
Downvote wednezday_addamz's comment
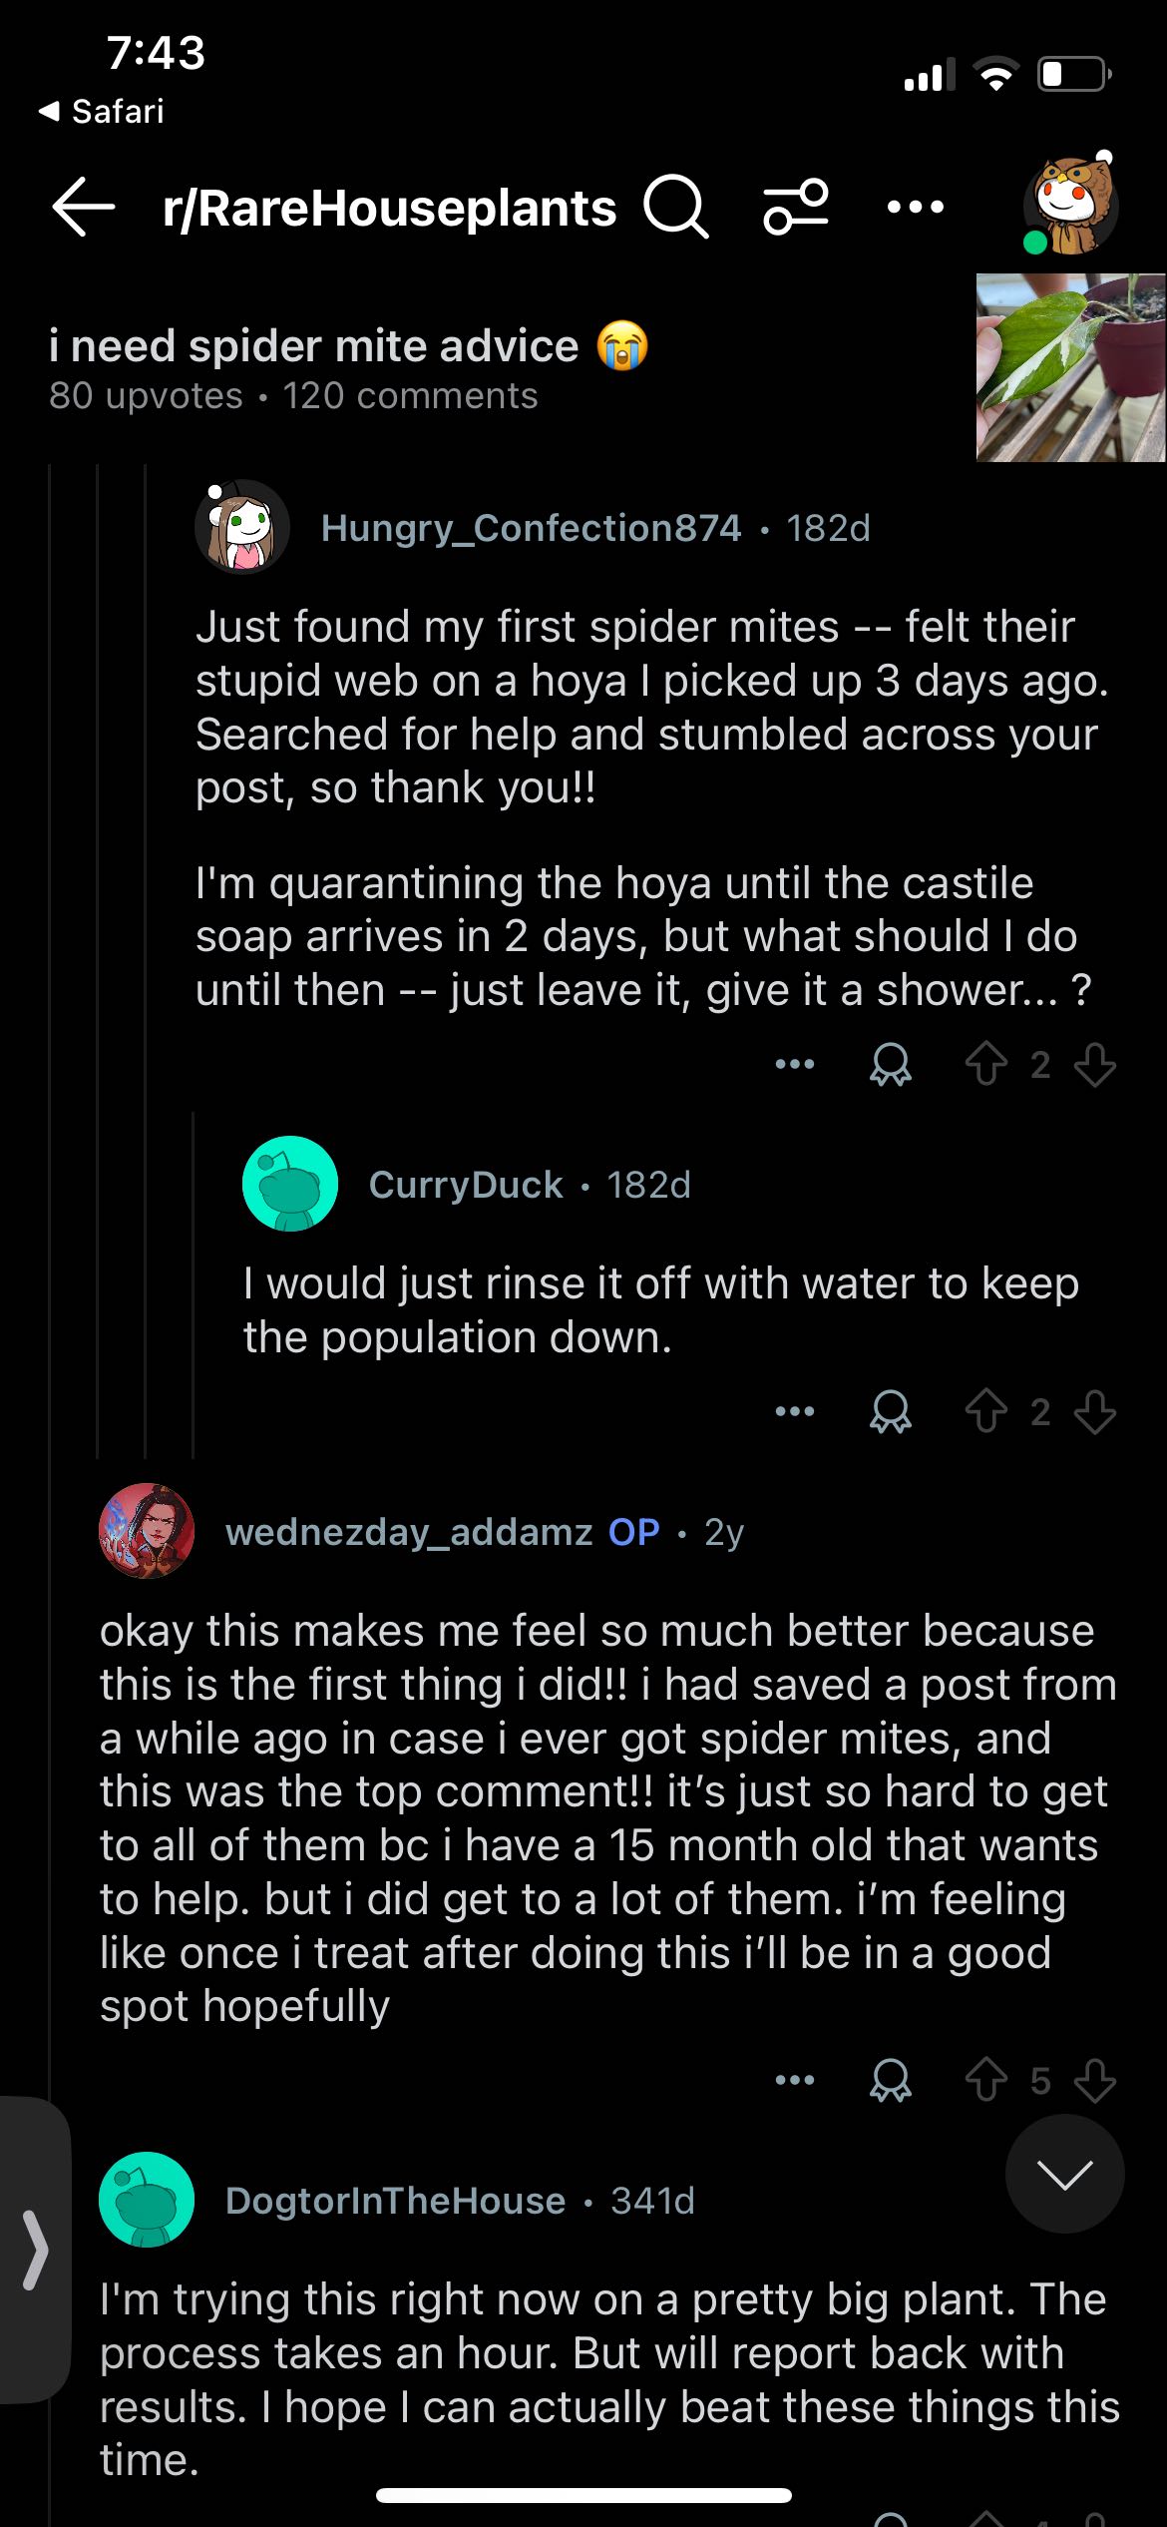pyautogui.click(x=1095, y=2081)
